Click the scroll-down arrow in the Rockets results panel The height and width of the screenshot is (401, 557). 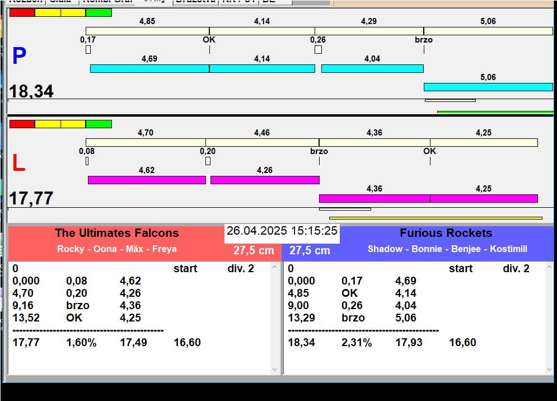(x=550, y=370)
